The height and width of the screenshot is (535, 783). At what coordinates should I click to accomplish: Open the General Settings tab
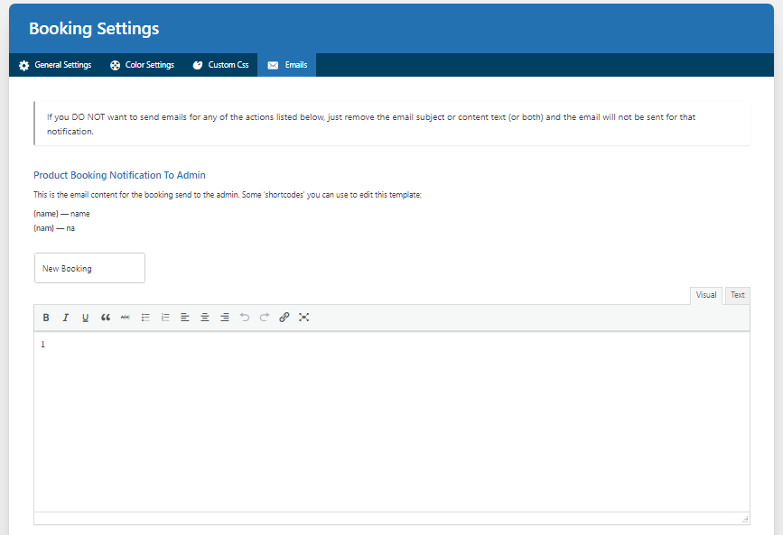coord(55,65)
